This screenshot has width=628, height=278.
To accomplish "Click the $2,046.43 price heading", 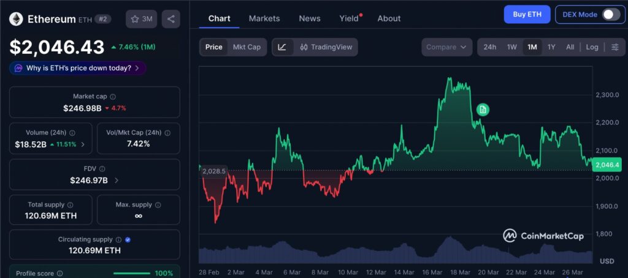I will click(x=57, y=47).
